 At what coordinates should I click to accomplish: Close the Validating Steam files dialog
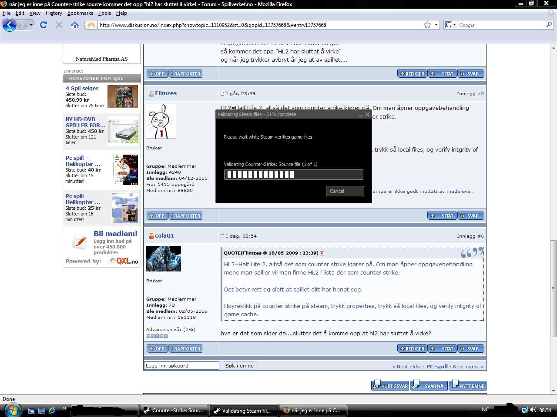tap(367, 115)
